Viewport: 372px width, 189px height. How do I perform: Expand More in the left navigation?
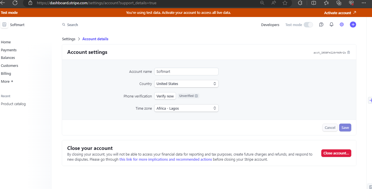pyautogui.click(x=7, y=81)
